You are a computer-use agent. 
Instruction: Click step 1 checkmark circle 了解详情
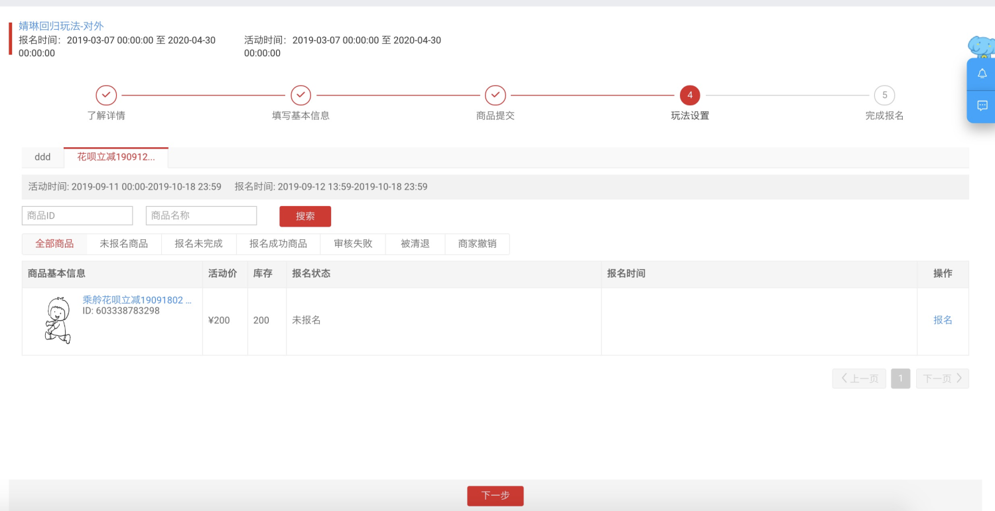(x=106, y=95)
